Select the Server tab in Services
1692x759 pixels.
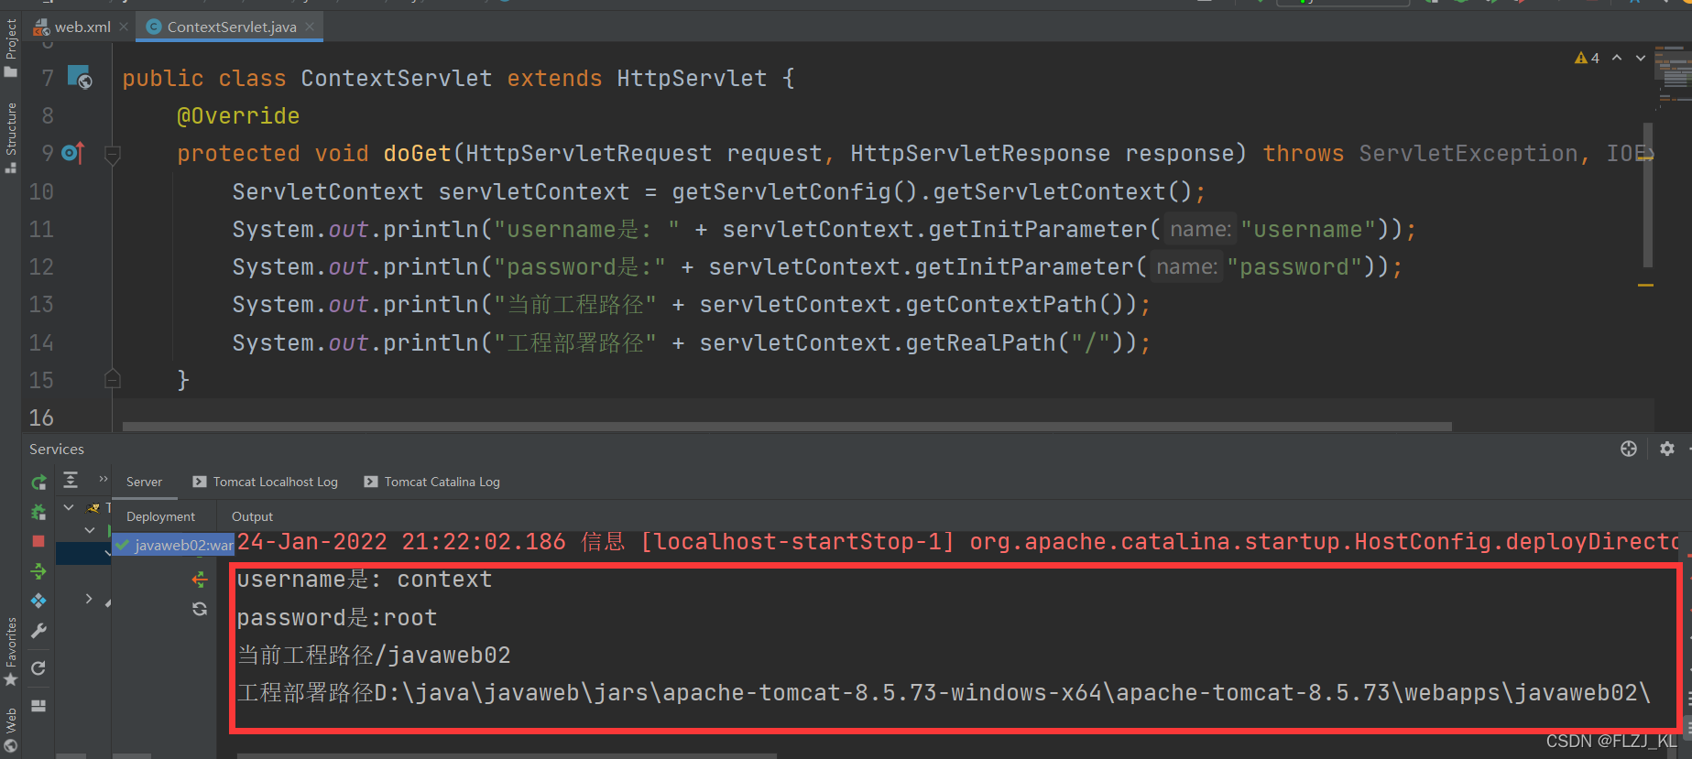pyautogui.click(x=144, y=482)
